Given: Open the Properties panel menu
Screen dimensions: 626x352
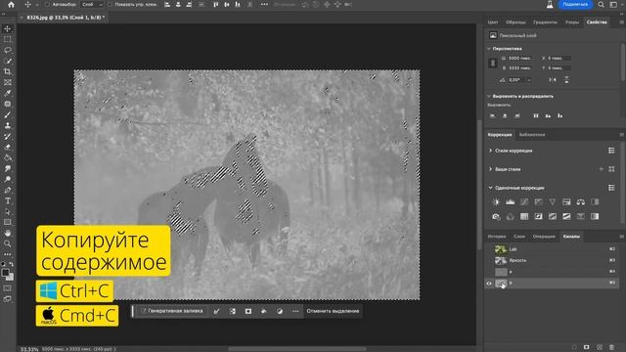Looking at the screenshot, I should pos(621,22).
